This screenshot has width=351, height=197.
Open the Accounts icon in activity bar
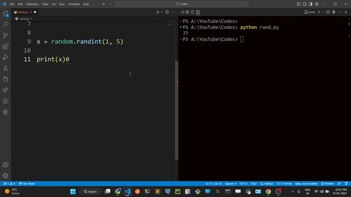[x=5, y=165]
